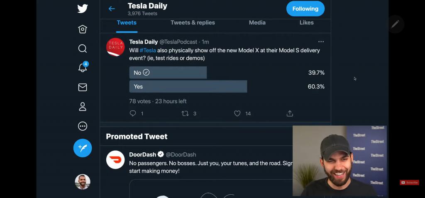Compose a new tweet with feather button
The image size is (425, 198).
[83, 148]
